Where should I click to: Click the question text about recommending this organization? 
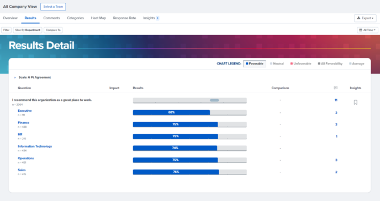(52, 100)
